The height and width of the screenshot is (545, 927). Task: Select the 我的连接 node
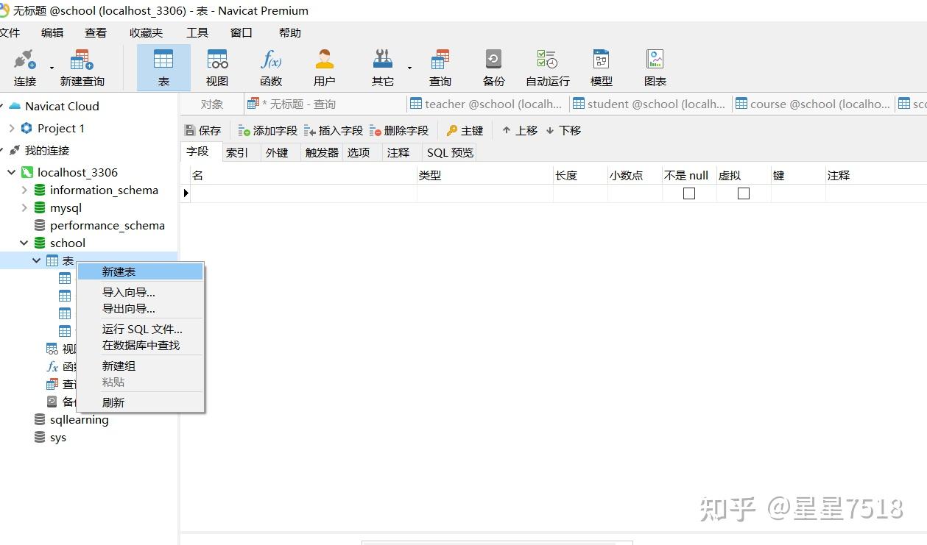pyautogui.click(x=47, y=150)
